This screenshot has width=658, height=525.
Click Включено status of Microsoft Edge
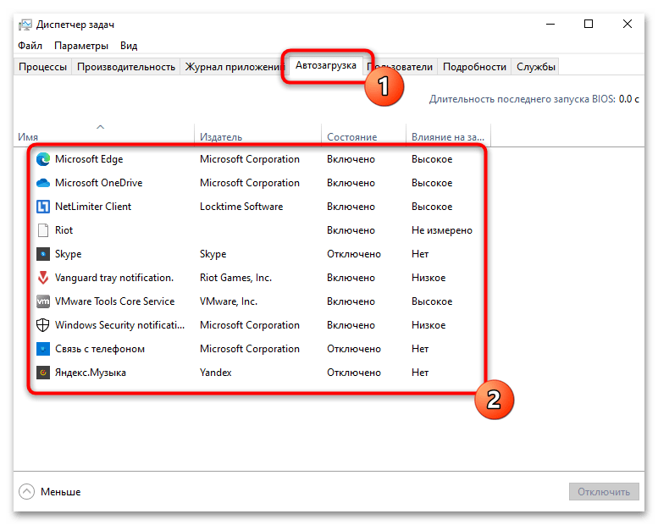351,159
